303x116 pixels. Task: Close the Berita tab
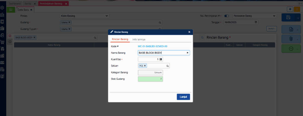tap(35, 4)
